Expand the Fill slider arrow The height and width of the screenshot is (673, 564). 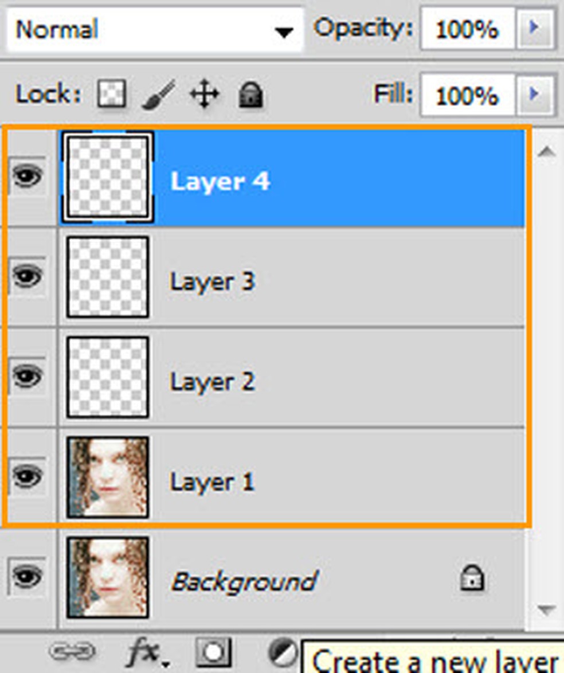point(535,93)
